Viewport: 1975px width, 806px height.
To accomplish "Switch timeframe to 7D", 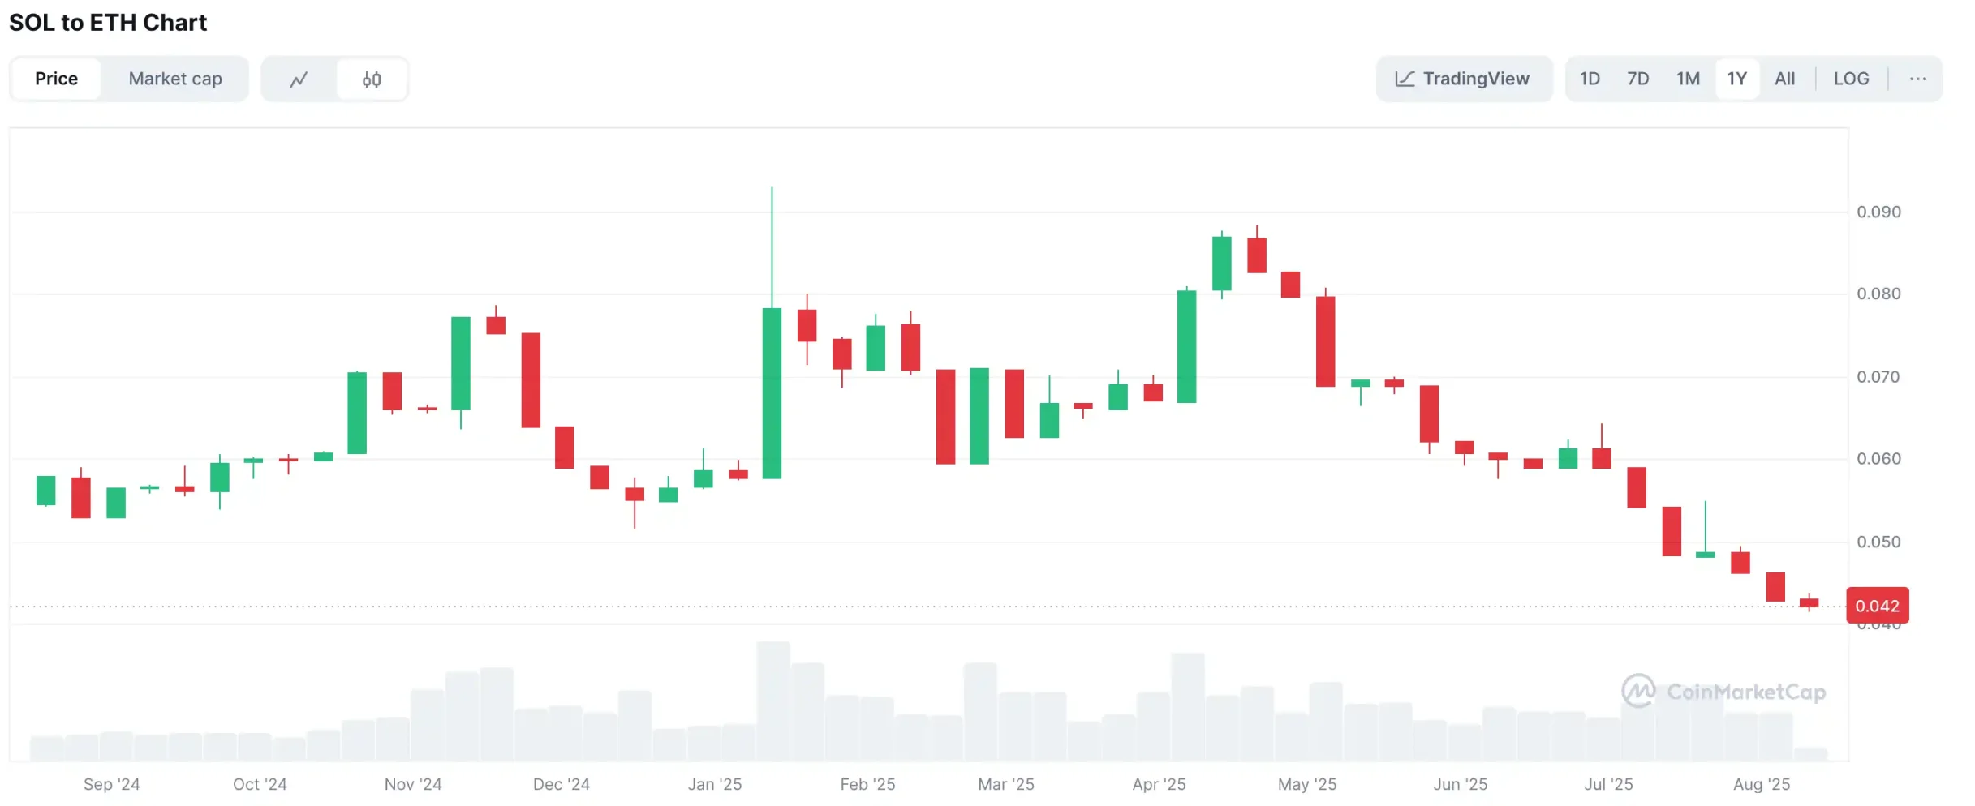I will pyautogui.click(x=1638, y=79).
